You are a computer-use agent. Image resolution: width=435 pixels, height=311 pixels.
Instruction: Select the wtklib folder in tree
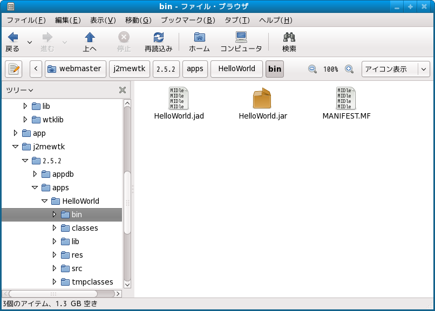47,120
